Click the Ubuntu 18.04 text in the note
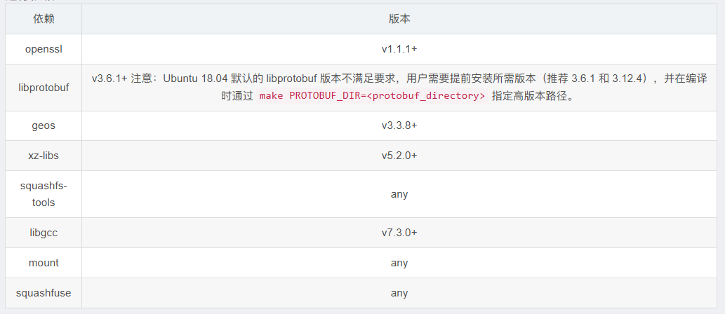725x314 pixels. click(197, 78)
